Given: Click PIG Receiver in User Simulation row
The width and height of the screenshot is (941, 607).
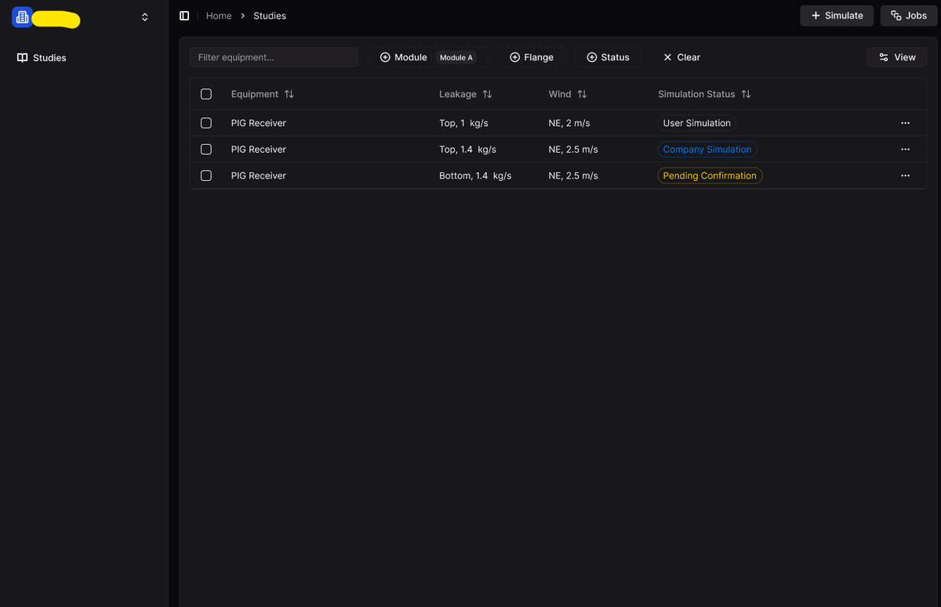Looking at the screenshot, I should coord(259,123).
